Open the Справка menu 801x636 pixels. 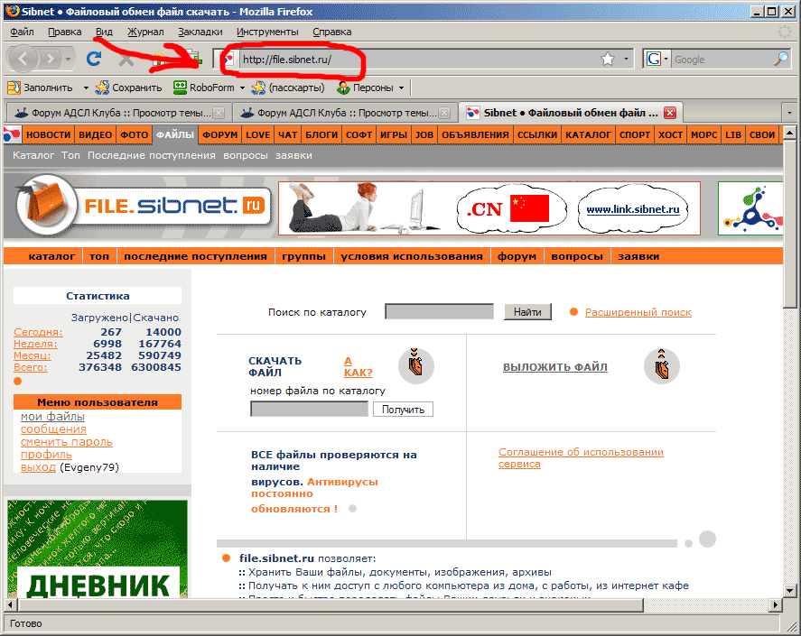332,32
